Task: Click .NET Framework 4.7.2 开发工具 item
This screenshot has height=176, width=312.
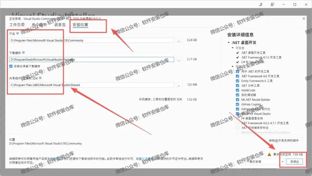Action: coord(261,57)
